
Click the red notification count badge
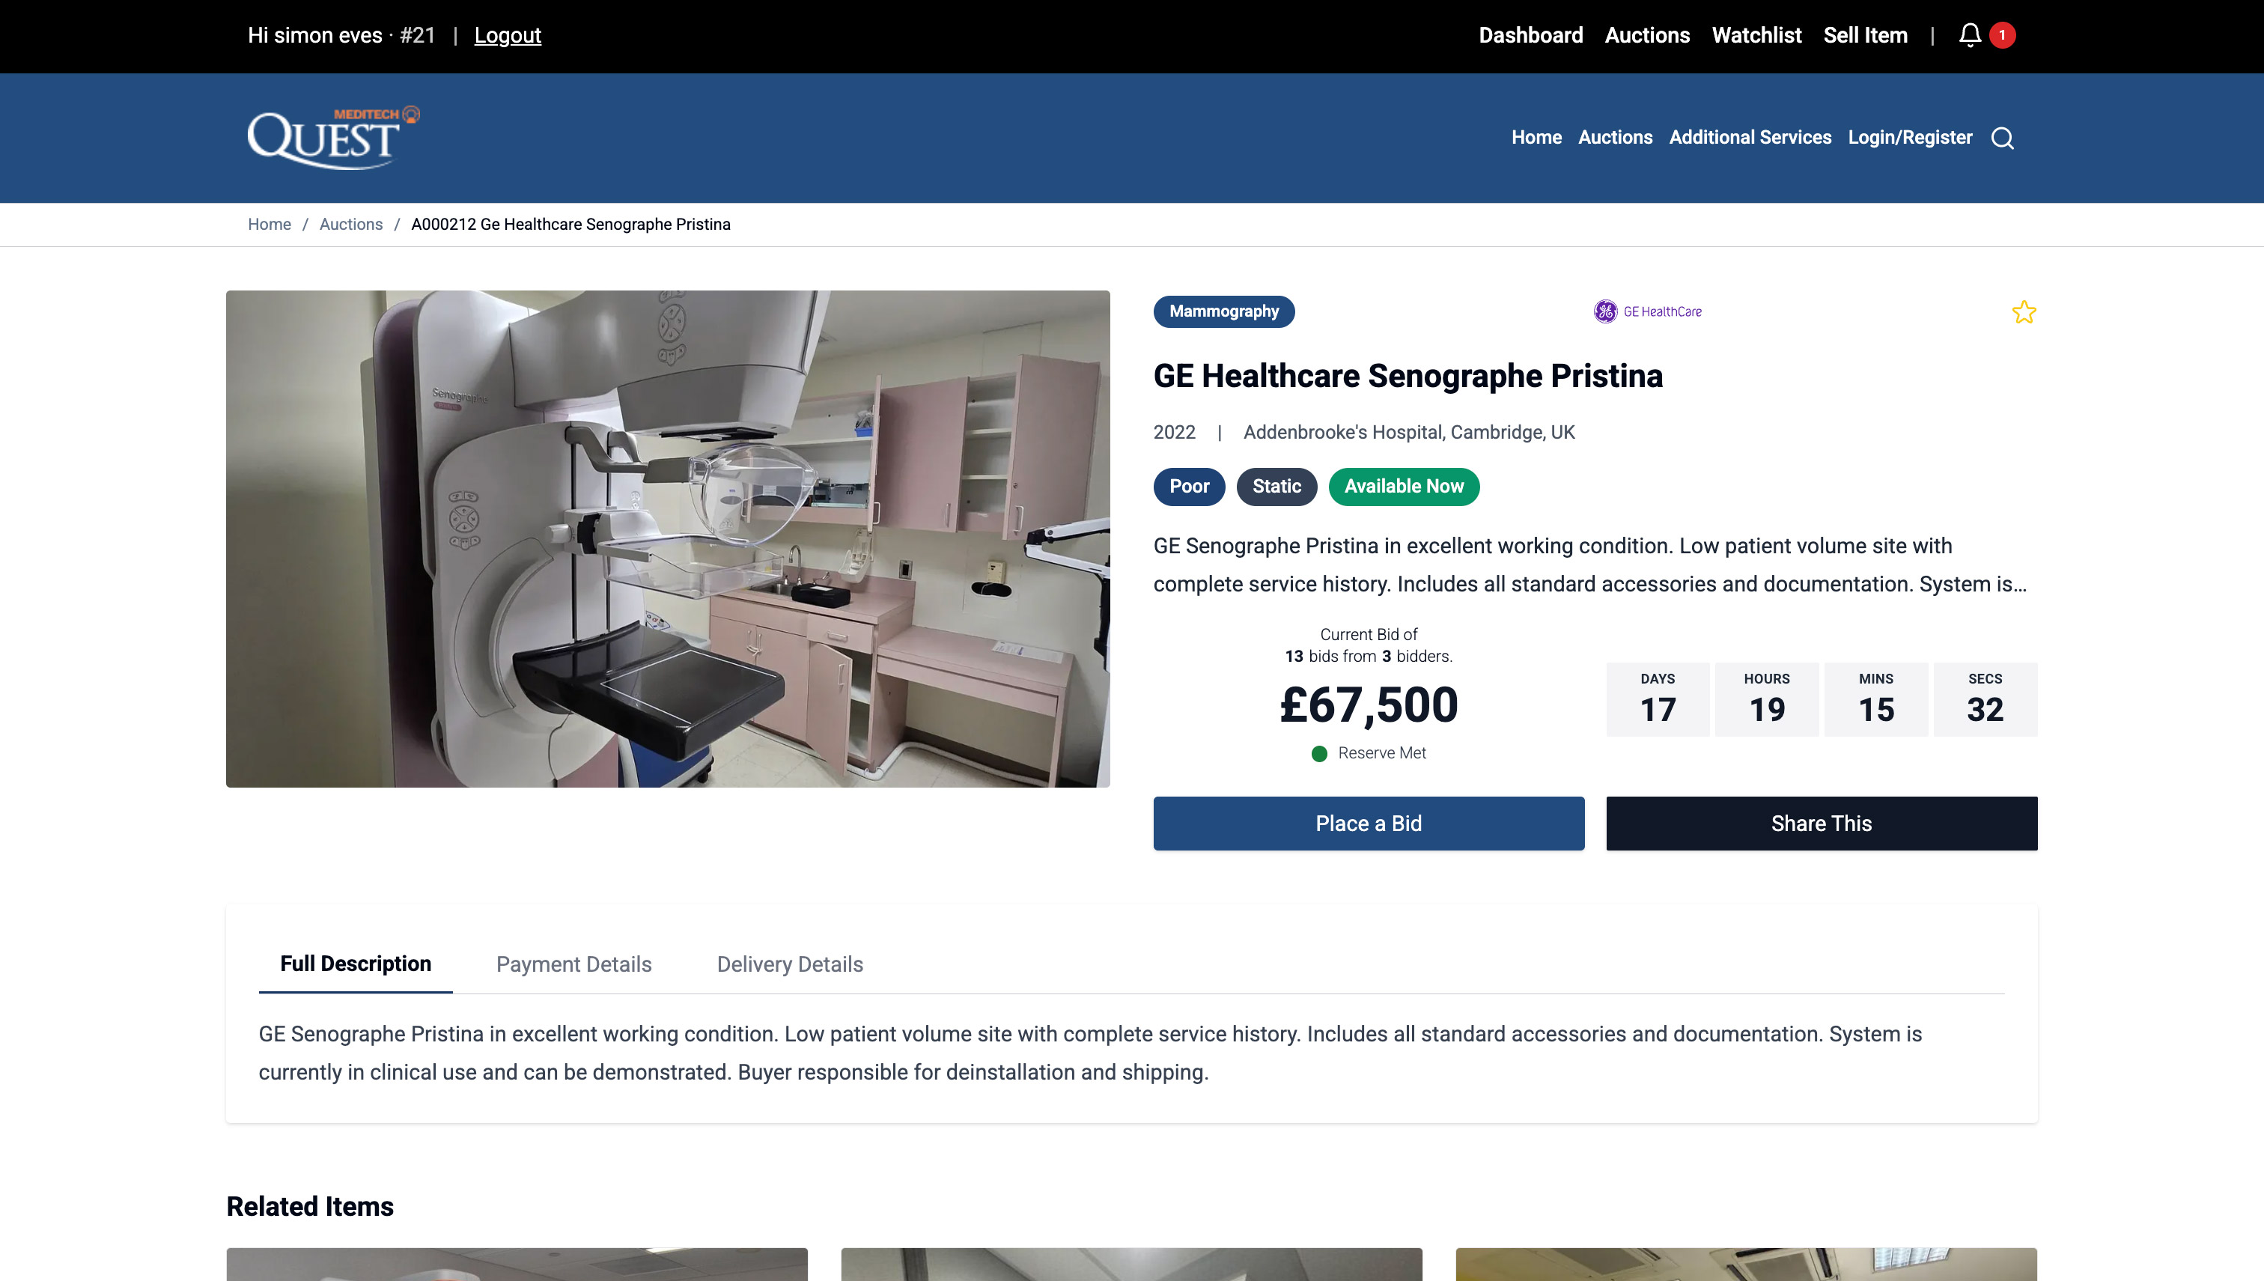click(2002, 35)
